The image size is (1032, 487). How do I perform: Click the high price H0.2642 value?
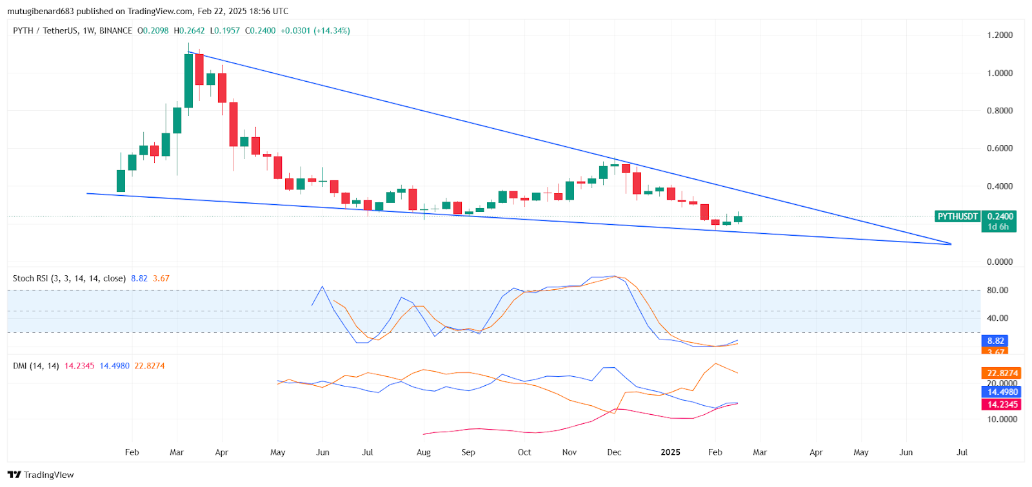tap(189, 30)
